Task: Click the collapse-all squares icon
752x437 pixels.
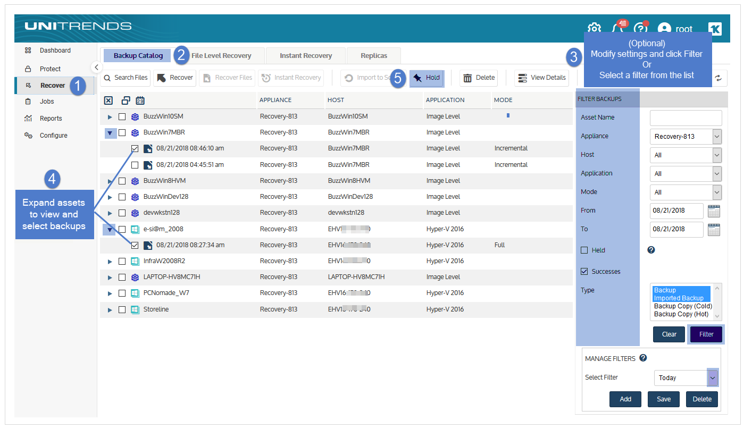Action: click(x=126, y=100)
